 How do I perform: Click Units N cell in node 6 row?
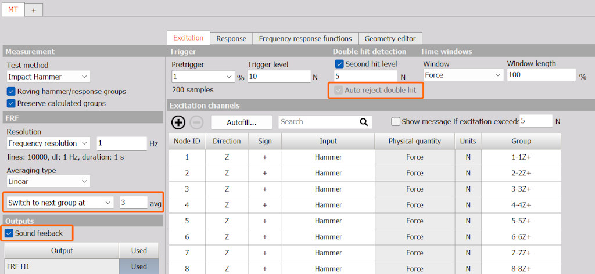point(468,237)
